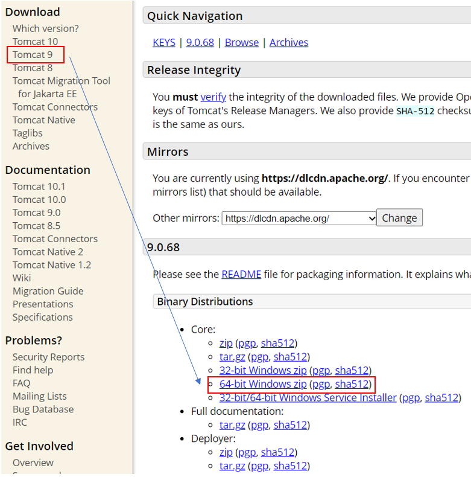
Task: Open Tomcat Connectors under Documentation
Action: 55,239
